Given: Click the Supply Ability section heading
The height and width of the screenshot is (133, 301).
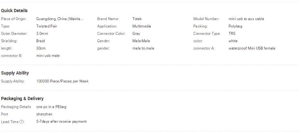Looking at the screenshot, I should [x=15, y=73].
